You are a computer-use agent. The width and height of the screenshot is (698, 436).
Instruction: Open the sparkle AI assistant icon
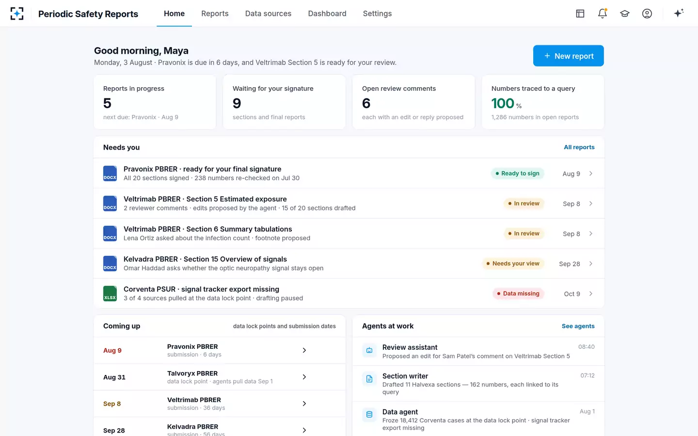point(679,13)
